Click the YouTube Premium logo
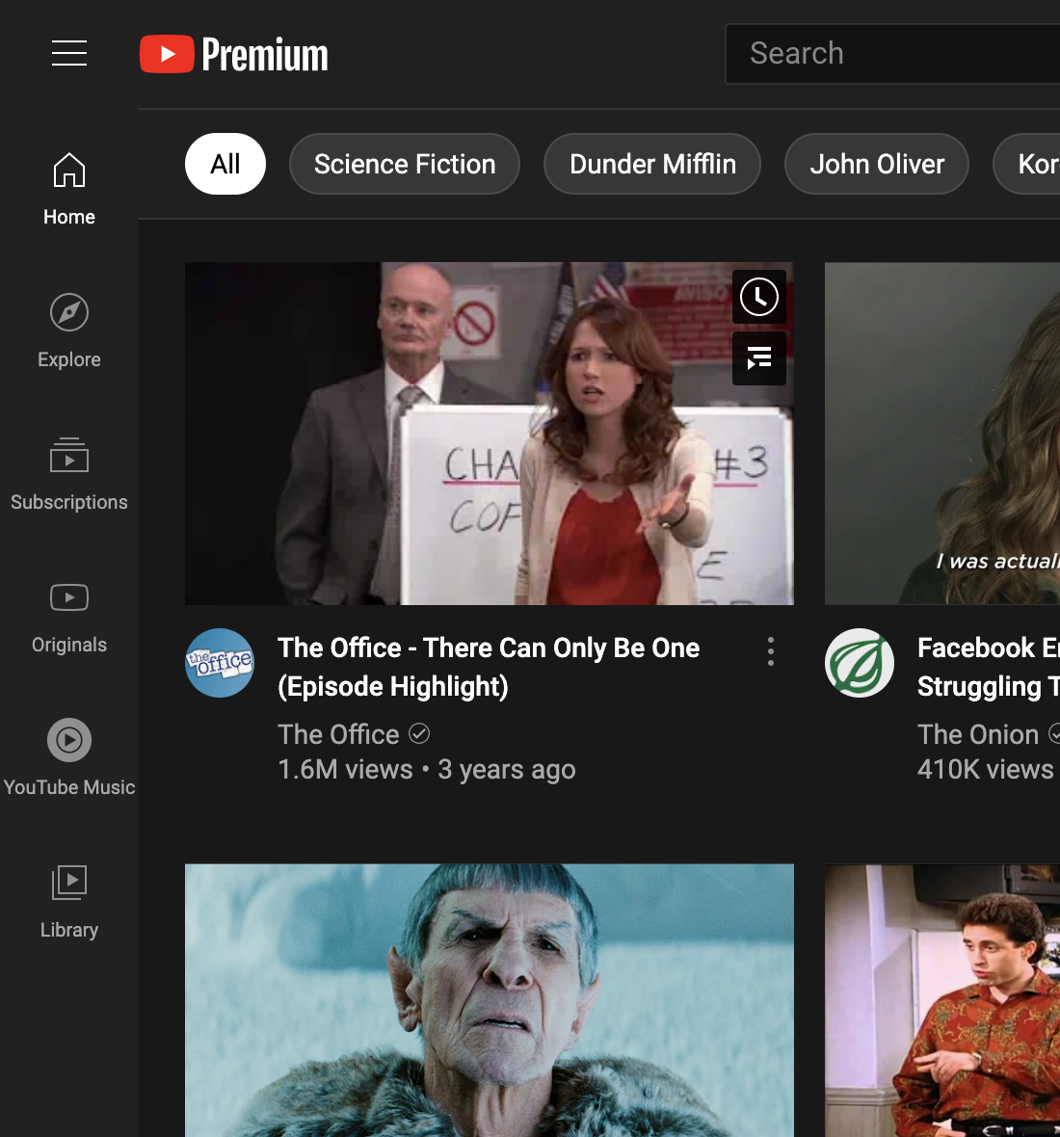 coord(233,54)
